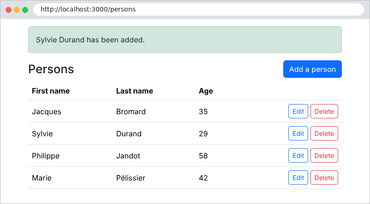Image resolution: width=370 pixels, height=204 pixels.
Task: Click the red close window dot
Action: point(8,10)
